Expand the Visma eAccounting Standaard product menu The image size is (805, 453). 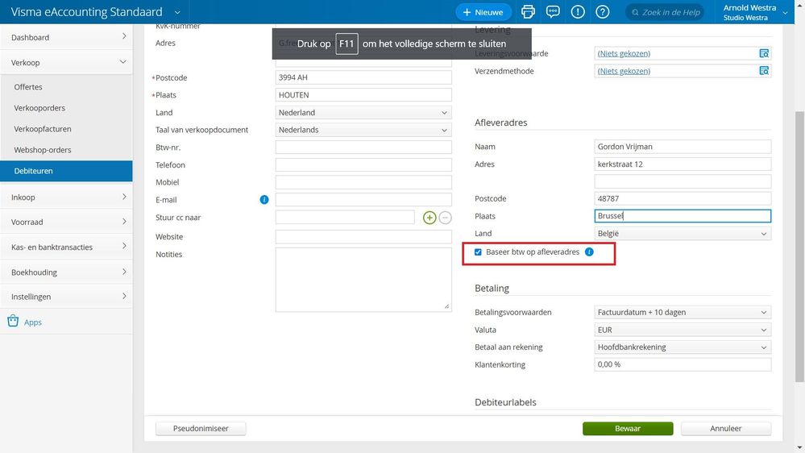coord(177,12)
